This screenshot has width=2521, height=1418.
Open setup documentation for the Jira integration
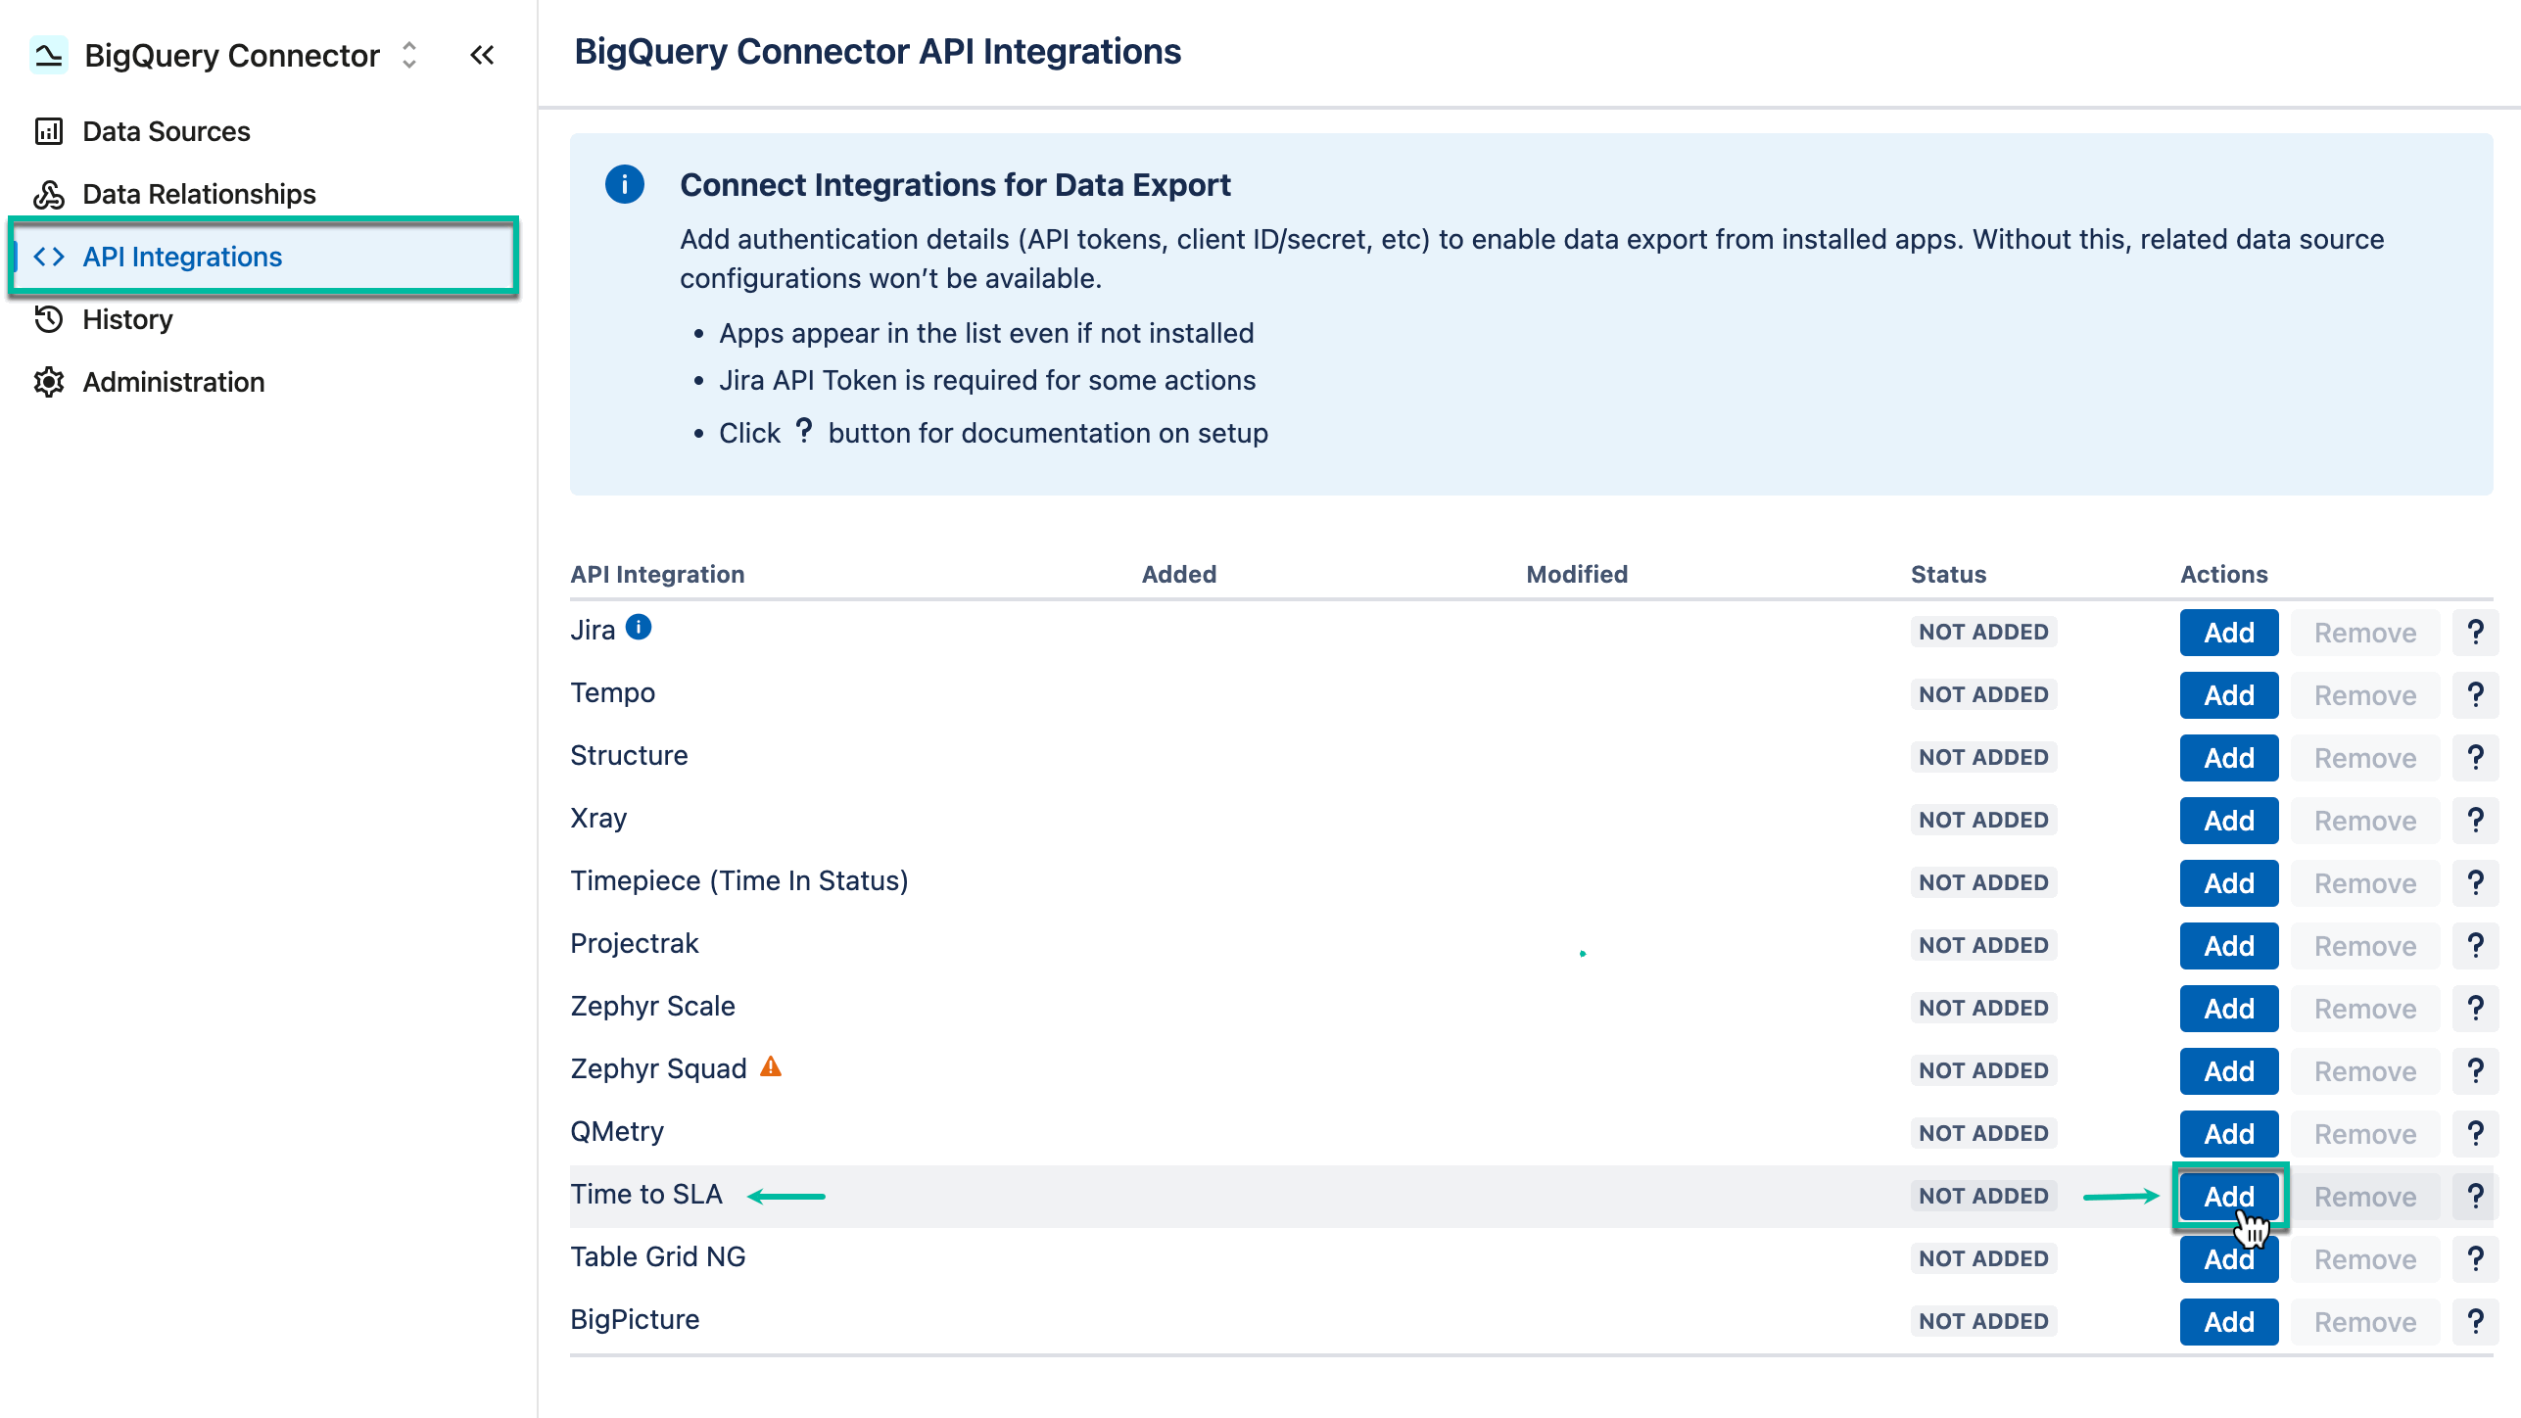[2476, 632]
